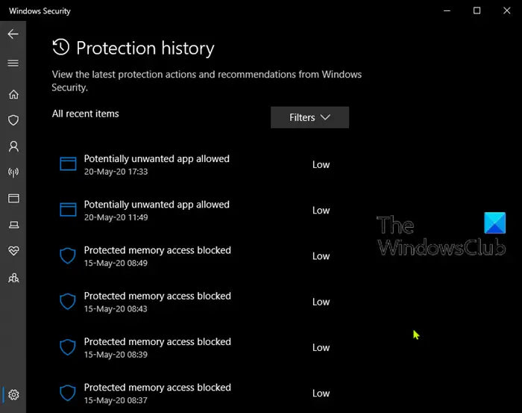
Task: Click the shield icon beside 08:49 entry
Action: [x=68, y=256]
